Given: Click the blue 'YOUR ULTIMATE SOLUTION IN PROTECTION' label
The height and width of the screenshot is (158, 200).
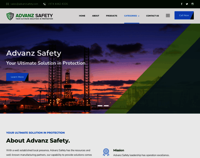Looking at the screenshot, I should 36,133.
